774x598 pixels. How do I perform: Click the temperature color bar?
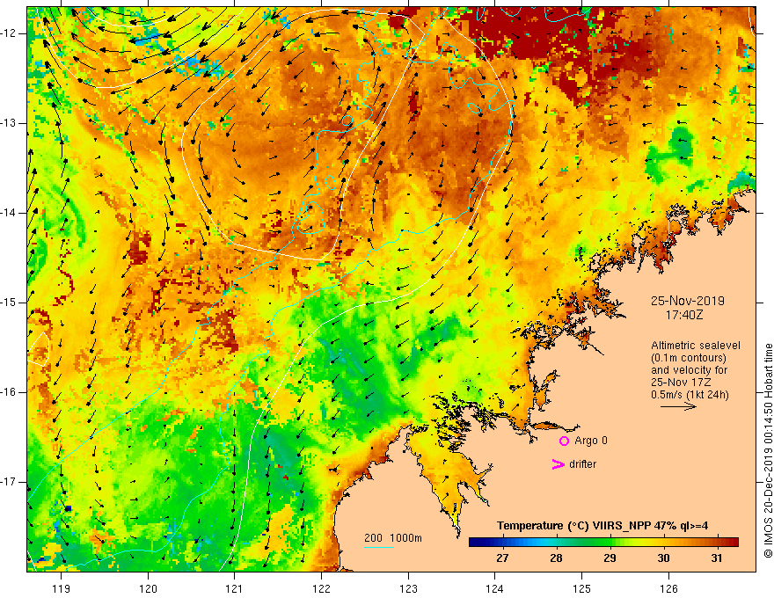click(603, 543)
